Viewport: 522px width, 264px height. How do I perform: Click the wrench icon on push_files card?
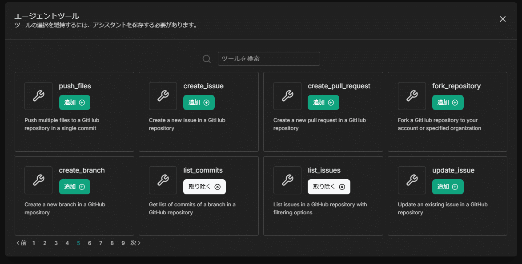click(x=38, y=96)
